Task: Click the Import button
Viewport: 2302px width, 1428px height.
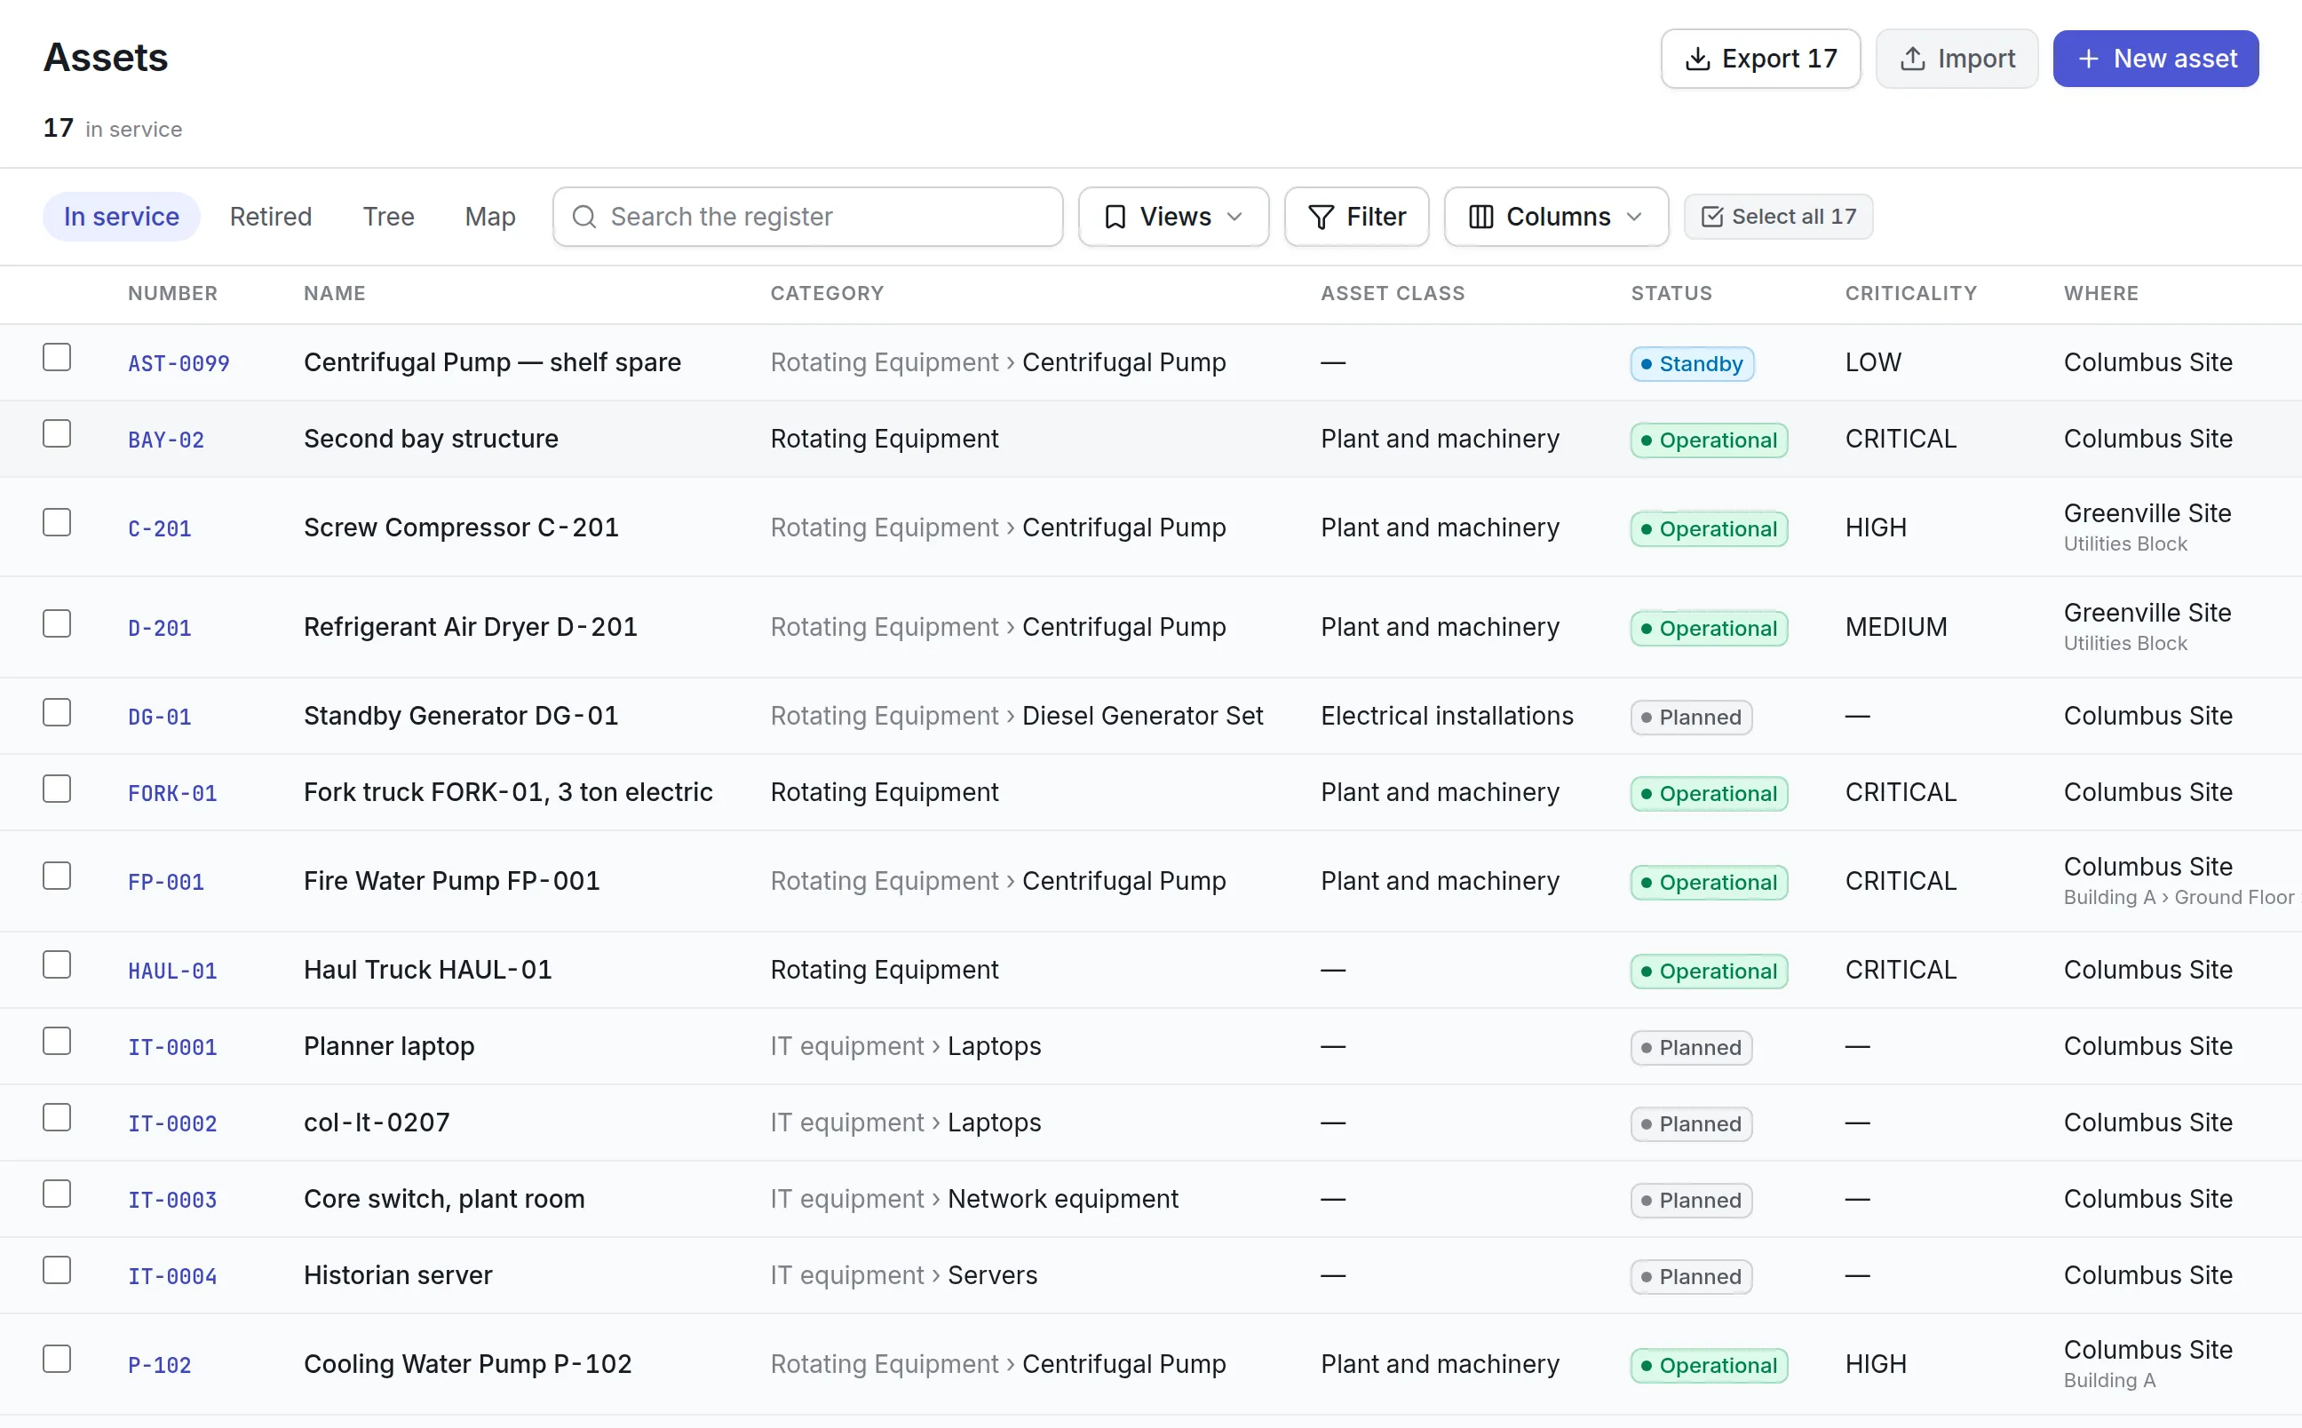Action: [1956, 59]
